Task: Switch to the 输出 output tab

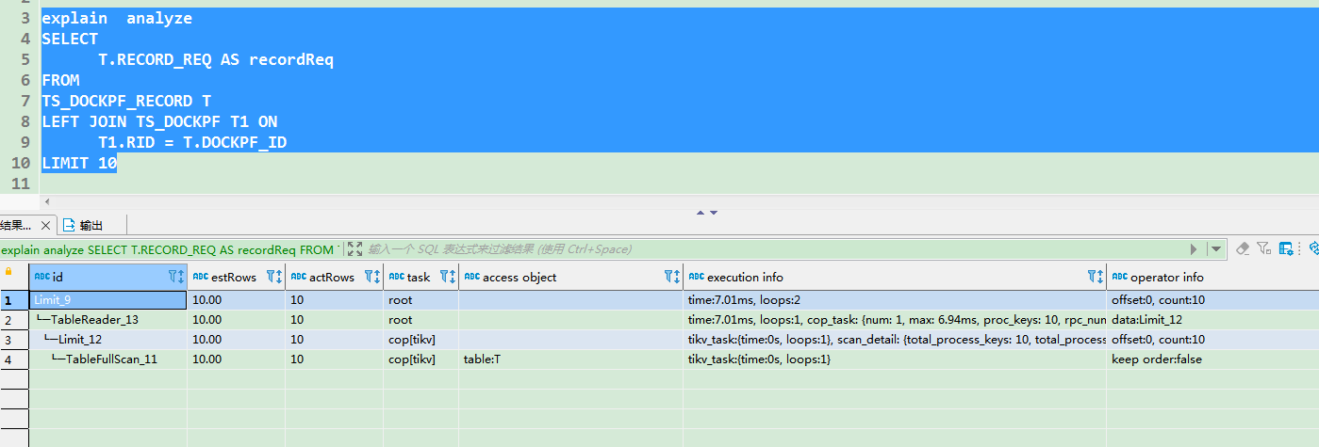Action: tap(83, 226)
